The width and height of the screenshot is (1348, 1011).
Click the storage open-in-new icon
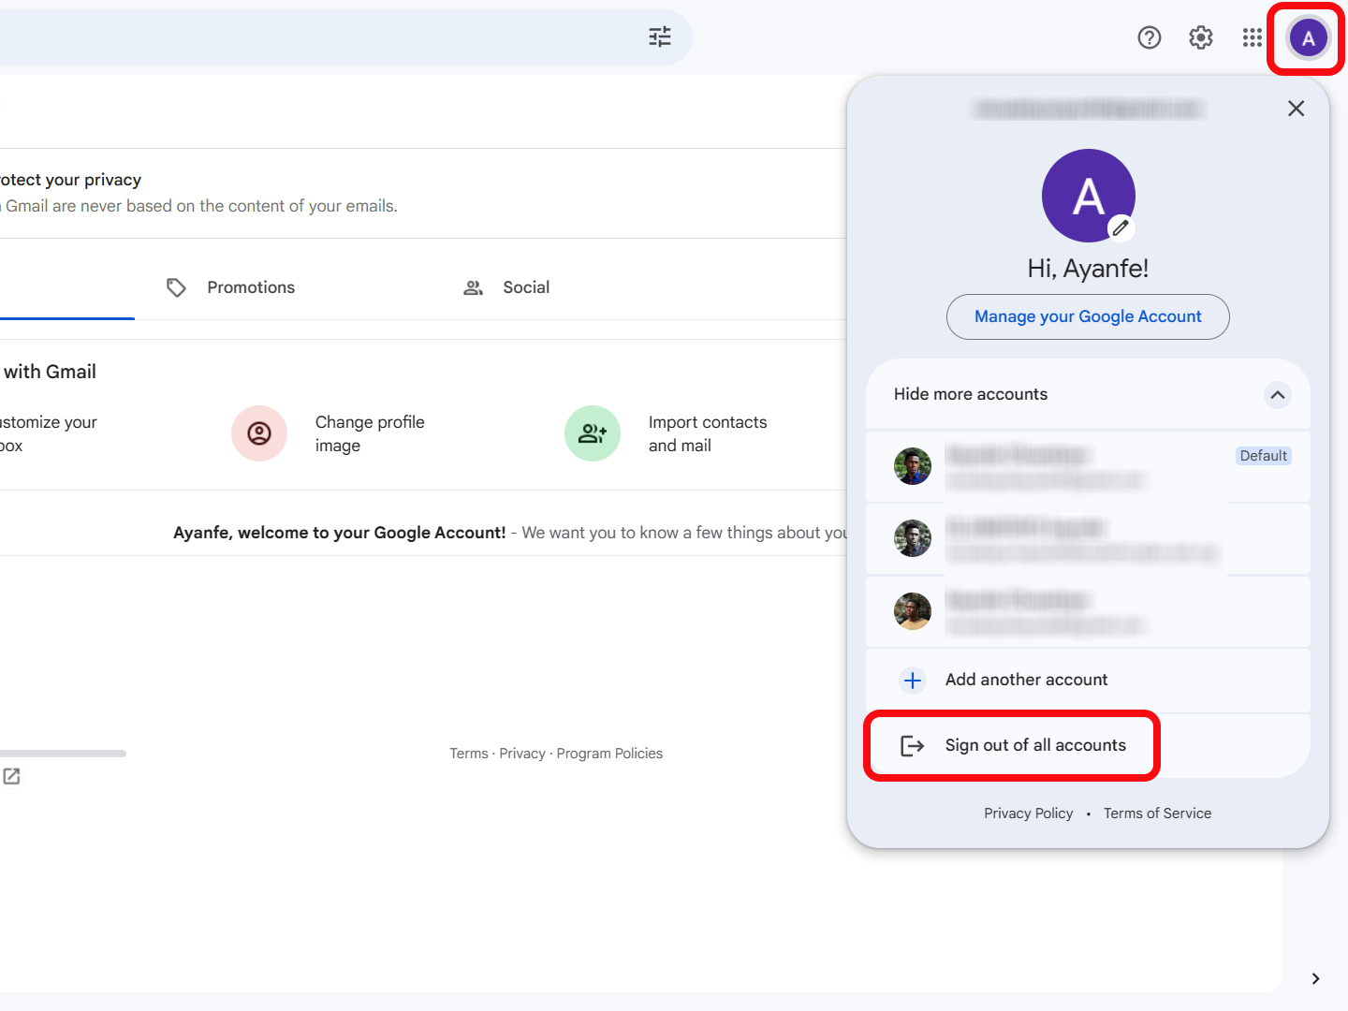[x=11, y=776]
